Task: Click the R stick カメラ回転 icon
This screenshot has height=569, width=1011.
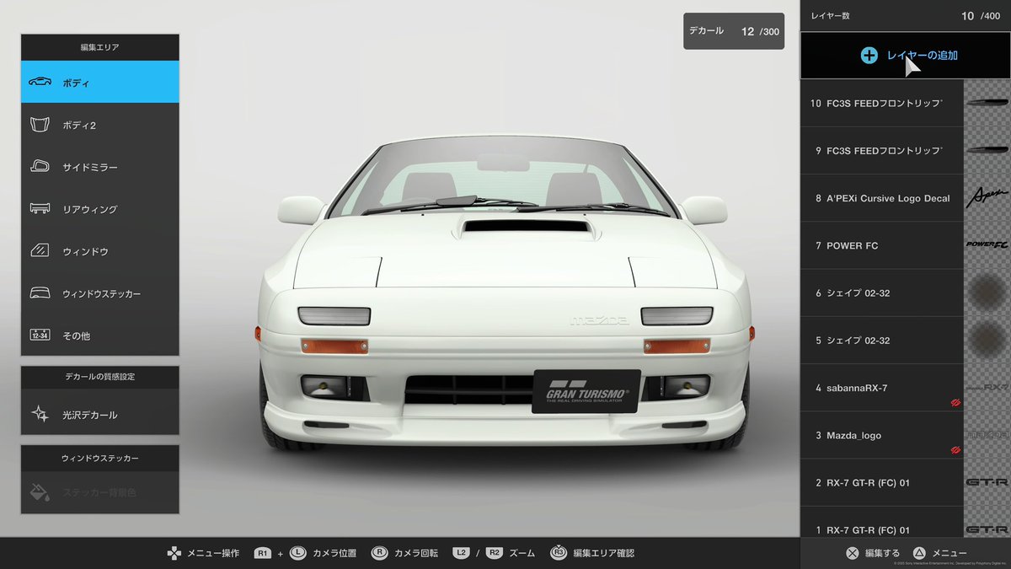Action: pos(379,554)
